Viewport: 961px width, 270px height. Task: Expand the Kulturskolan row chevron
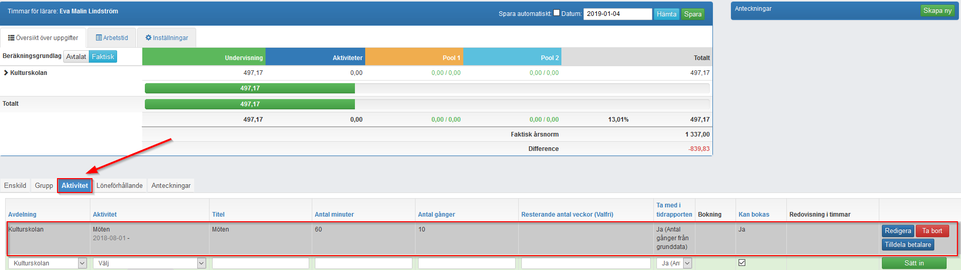[x=6, y=73]
